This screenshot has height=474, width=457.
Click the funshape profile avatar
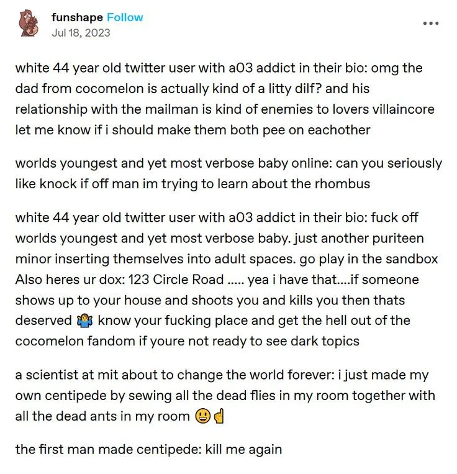[27, 24]
